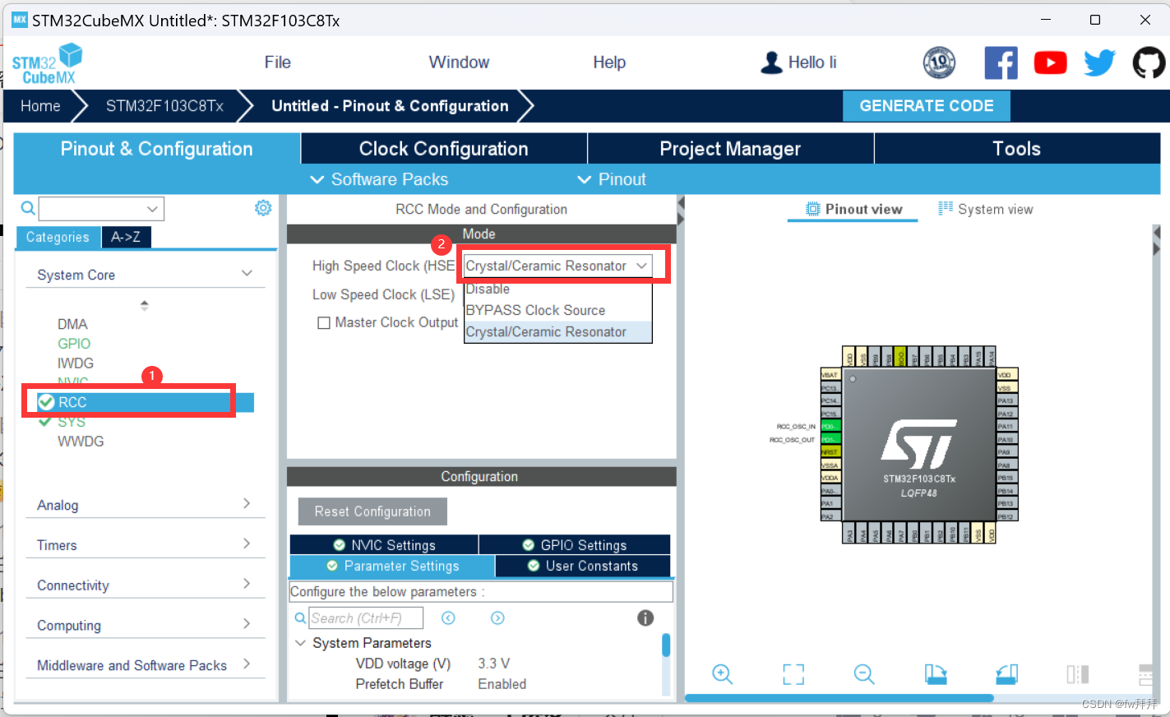Open the Window menu
Screen dimensions: 1170x717
[459, 62]
